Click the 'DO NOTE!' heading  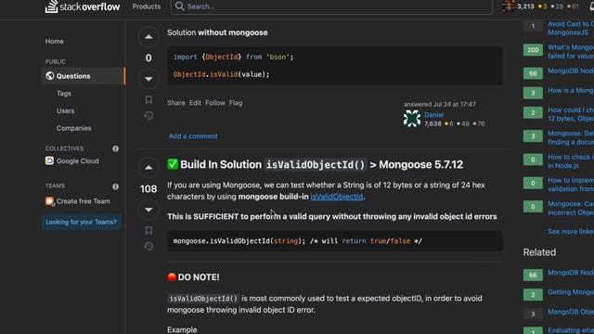(x=193, y=277)
